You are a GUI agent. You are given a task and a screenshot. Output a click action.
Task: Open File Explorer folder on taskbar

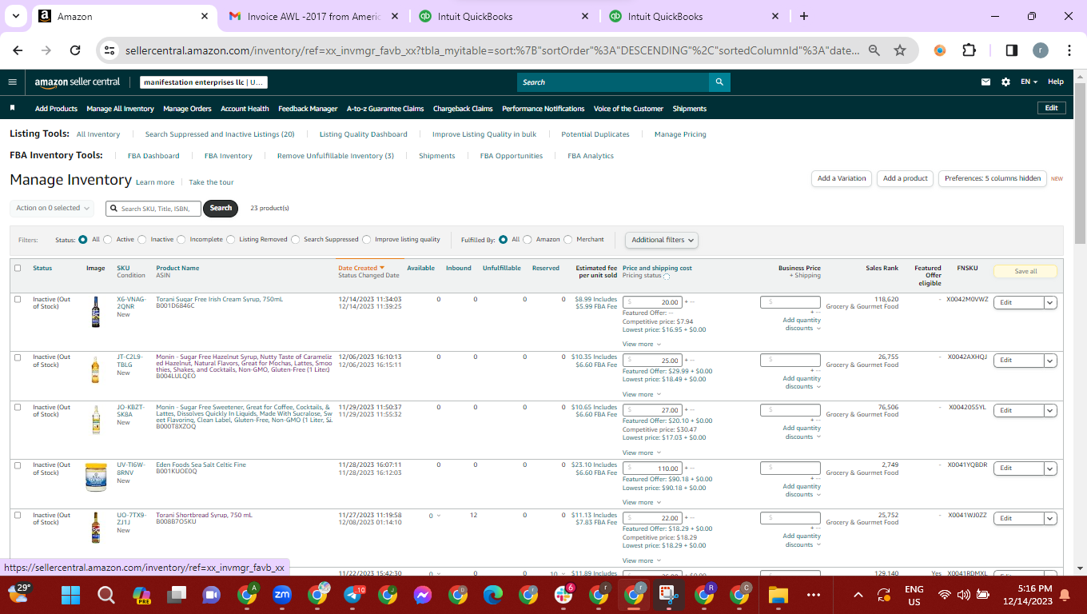tap(778, 595)
